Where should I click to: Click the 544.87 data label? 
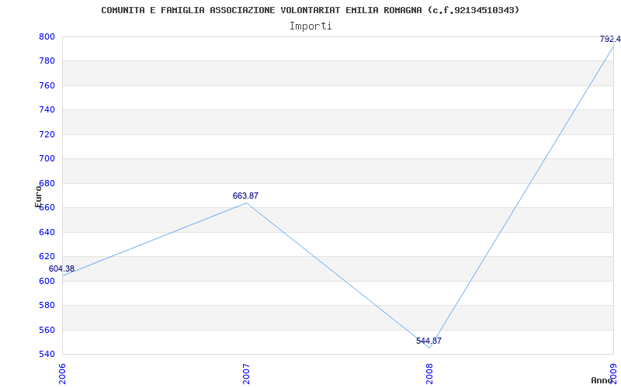pos(429,341)
